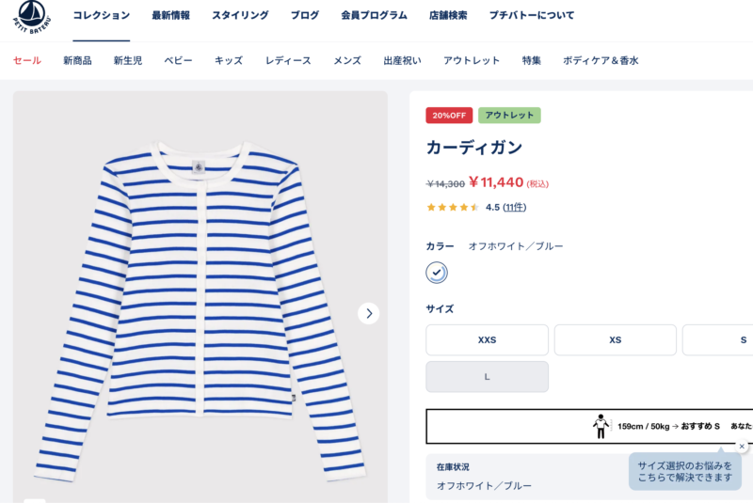Go to the セール category tab
The width and height of the screenshot is (753, 503).
coord(27,60)
